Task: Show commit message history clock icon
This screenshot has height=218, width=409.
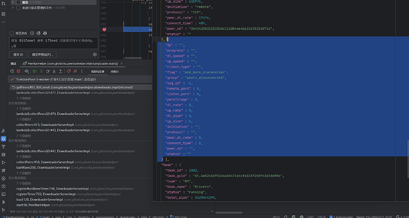Action: coord(32,33)
